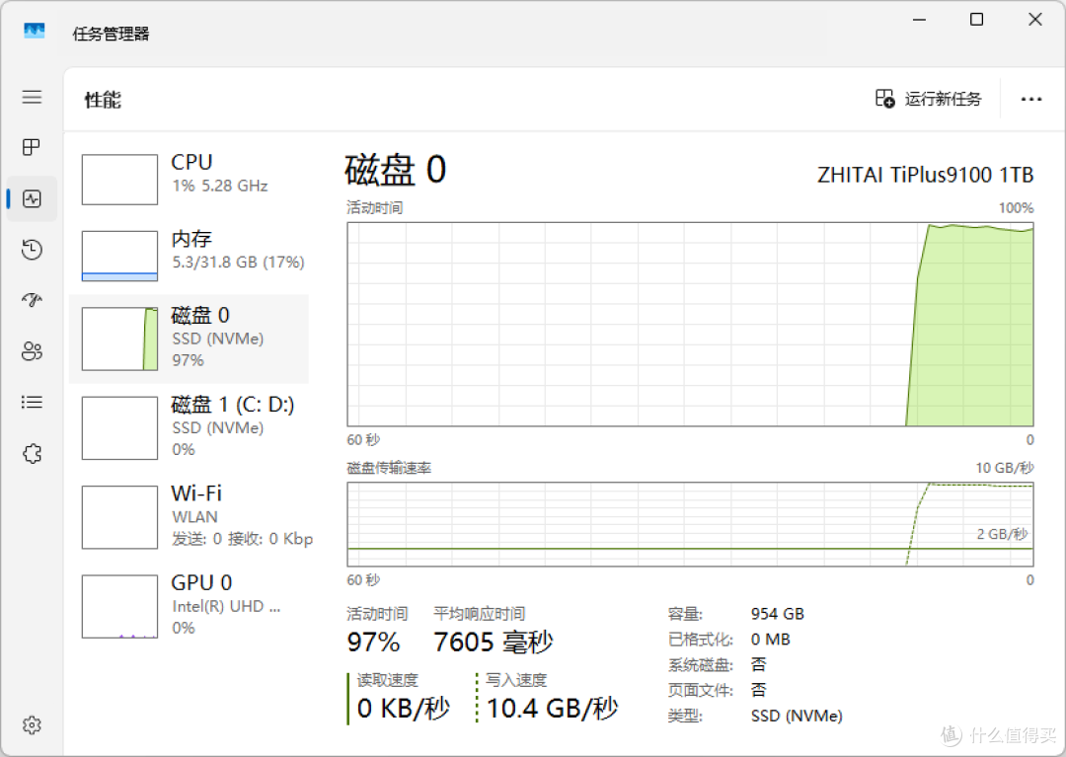Click the 读取速度 label
This screenshot has height=757, width=1066.
[x=388, y=680]
